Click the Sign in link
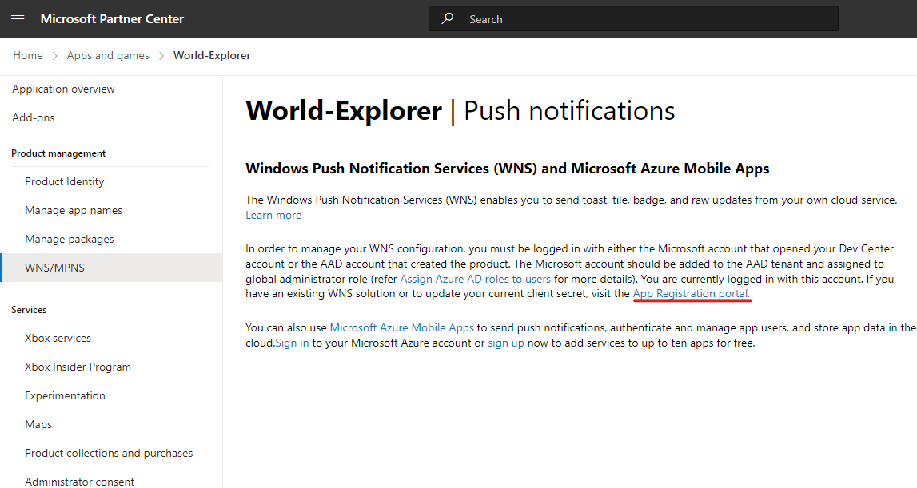The width and height of the screenshot is (917, 488). (292, 343)
